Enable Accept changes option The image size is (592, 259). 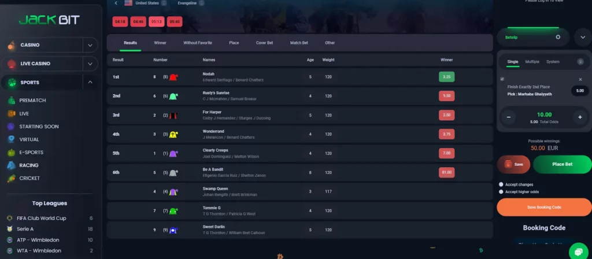501,184
